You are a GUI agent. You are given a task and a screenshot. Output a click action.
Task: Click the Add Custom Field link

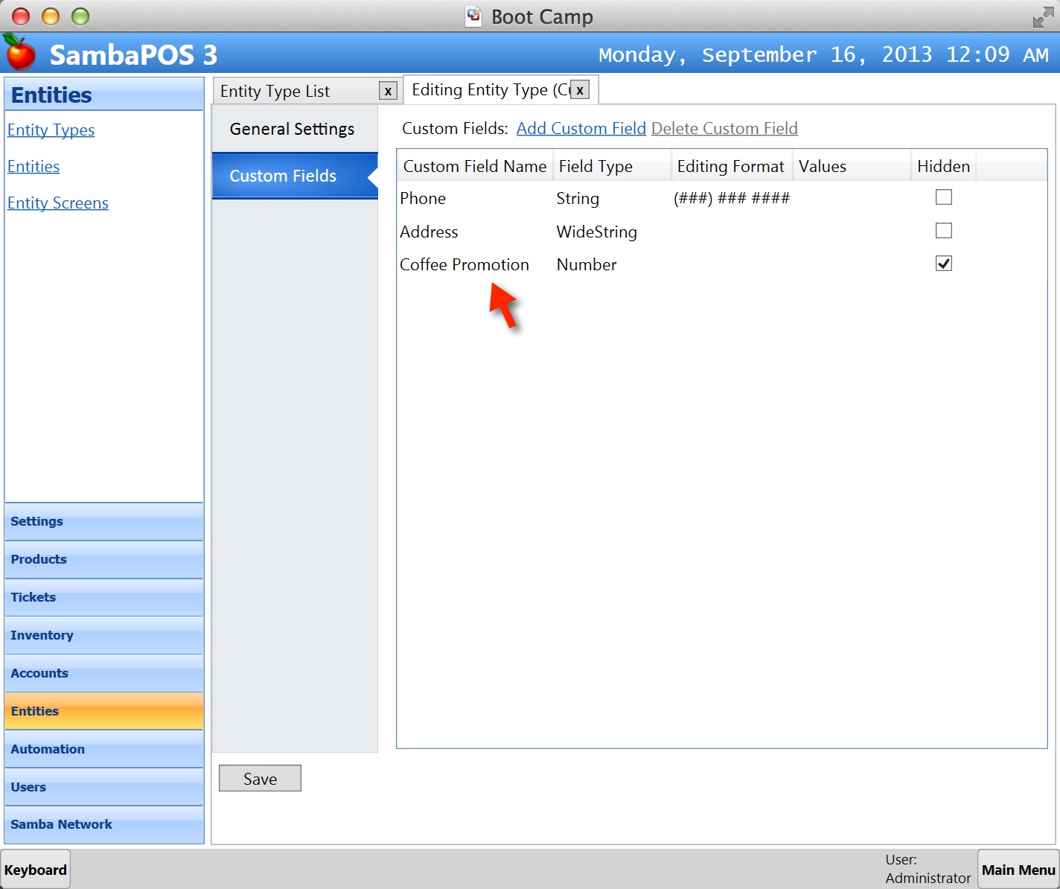tap(581, 128)
